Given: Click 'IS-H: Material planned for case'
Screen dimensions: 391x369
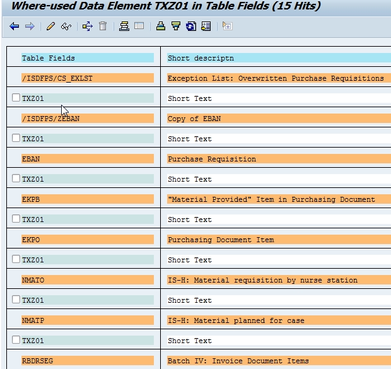Looking at the screenshot, I should pyautogui.click(x=236, y=320).
